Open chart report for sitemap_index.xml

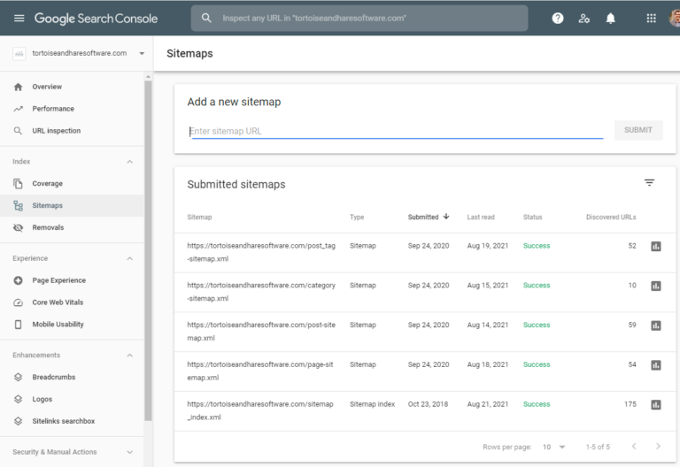(x=656, y=405)
